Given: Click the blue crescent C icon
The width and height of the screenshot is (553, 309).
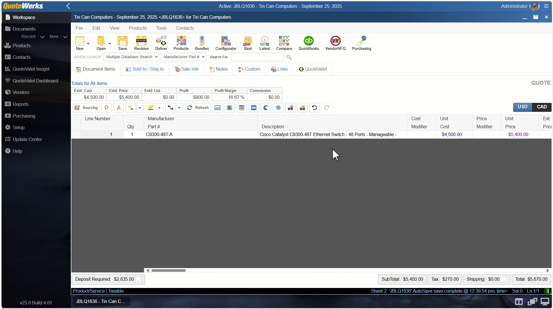Looking at the screenshot, I should [266, 108].
